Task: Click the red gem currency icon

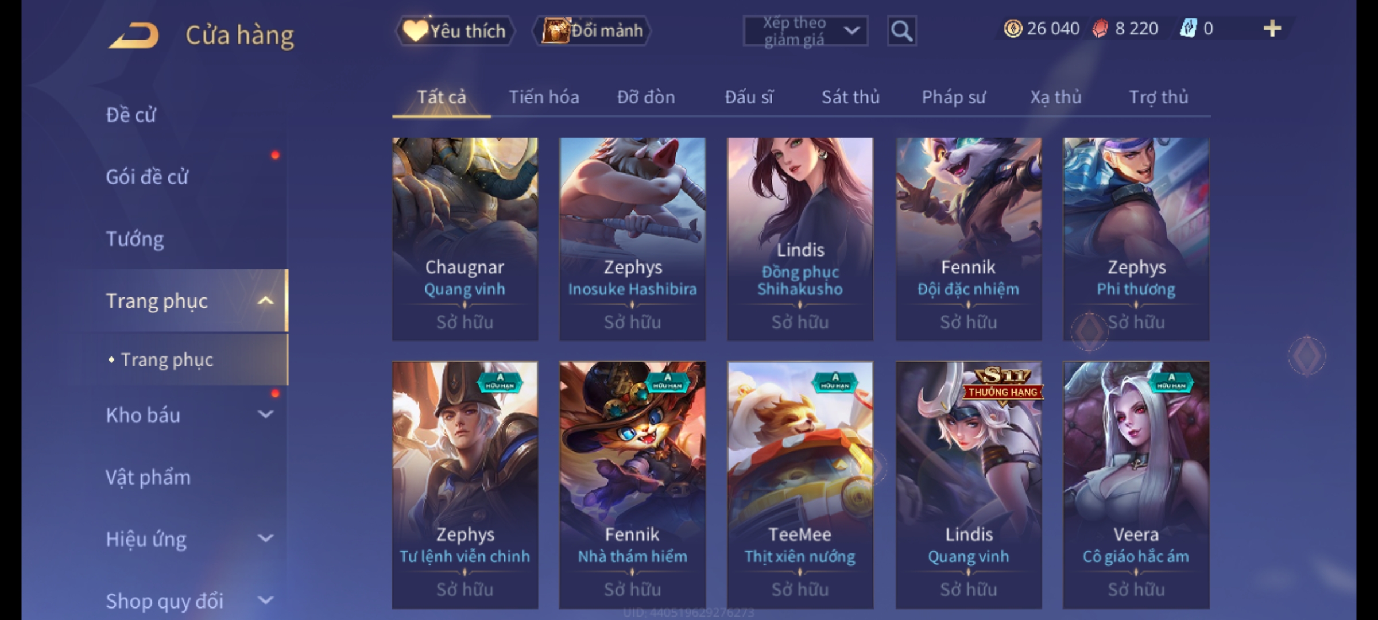Action: click(x=1100, y=29)
